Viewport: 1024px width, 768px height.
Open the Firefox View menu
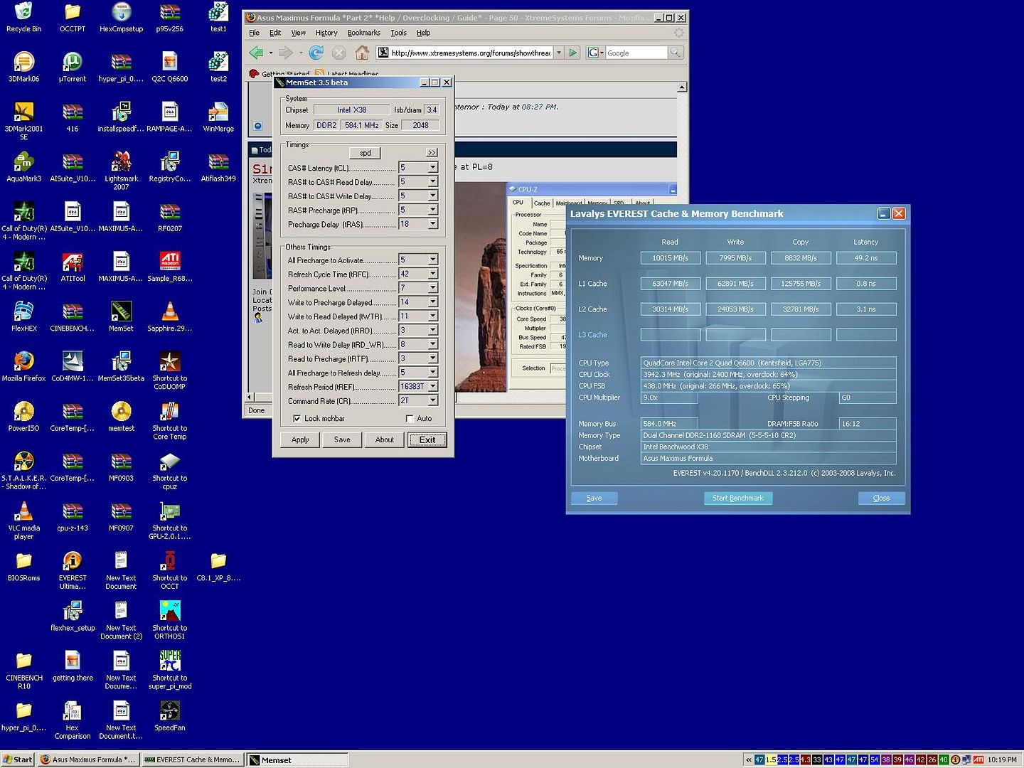pos(299,33)
